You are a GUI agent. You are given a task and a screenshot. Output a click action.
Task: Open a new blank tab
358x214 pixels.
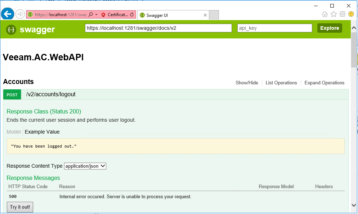click(214, 15)
